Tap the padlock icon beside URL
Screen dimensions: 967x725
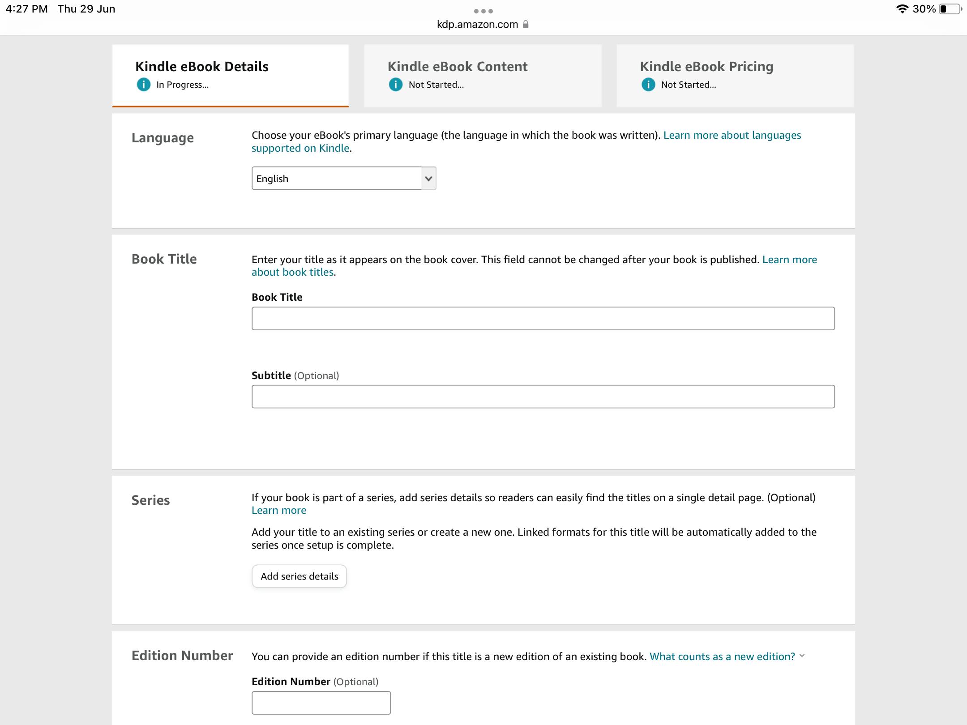526,25
